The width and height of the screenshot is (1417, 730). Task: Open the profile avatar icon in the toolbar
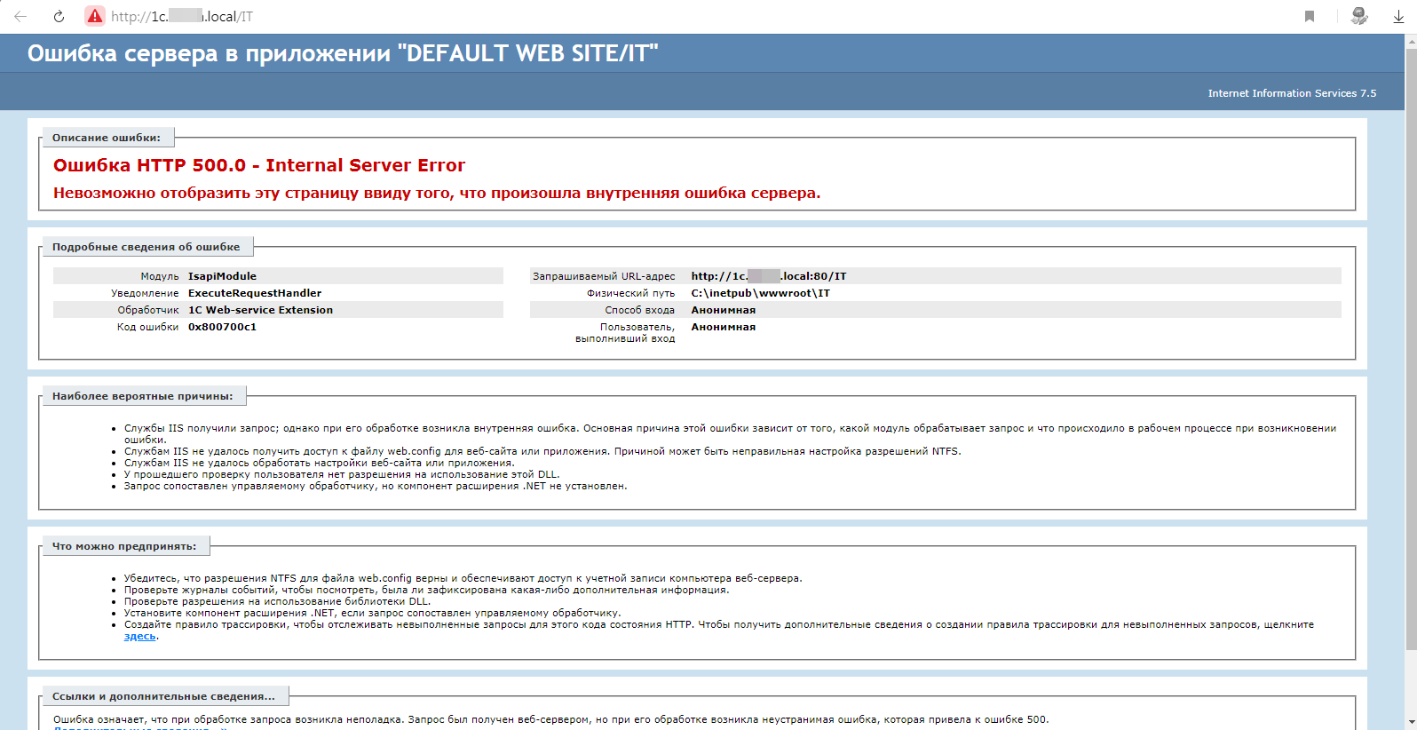click(x=1358, y=16)
